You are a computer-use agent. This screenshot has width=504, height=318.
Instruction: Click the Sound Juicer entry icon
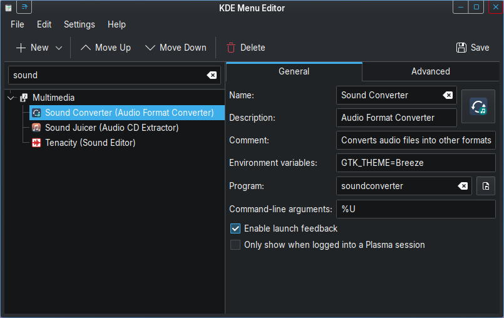tap(36, 128)
